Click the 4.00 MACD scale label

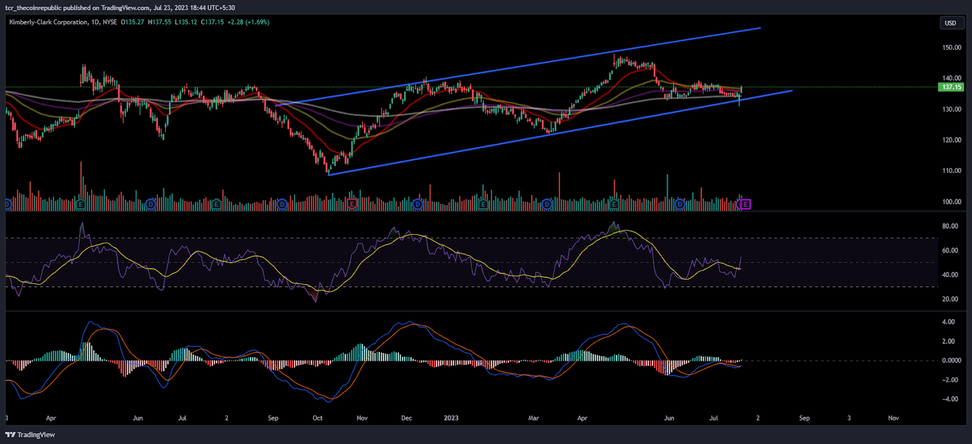coord(948,322)
